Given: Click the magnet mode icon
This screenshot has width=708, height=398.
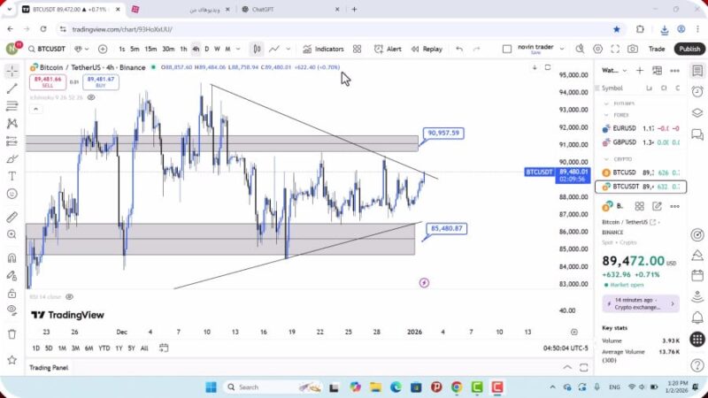Looking at the screenshot, I should (12, 258).
